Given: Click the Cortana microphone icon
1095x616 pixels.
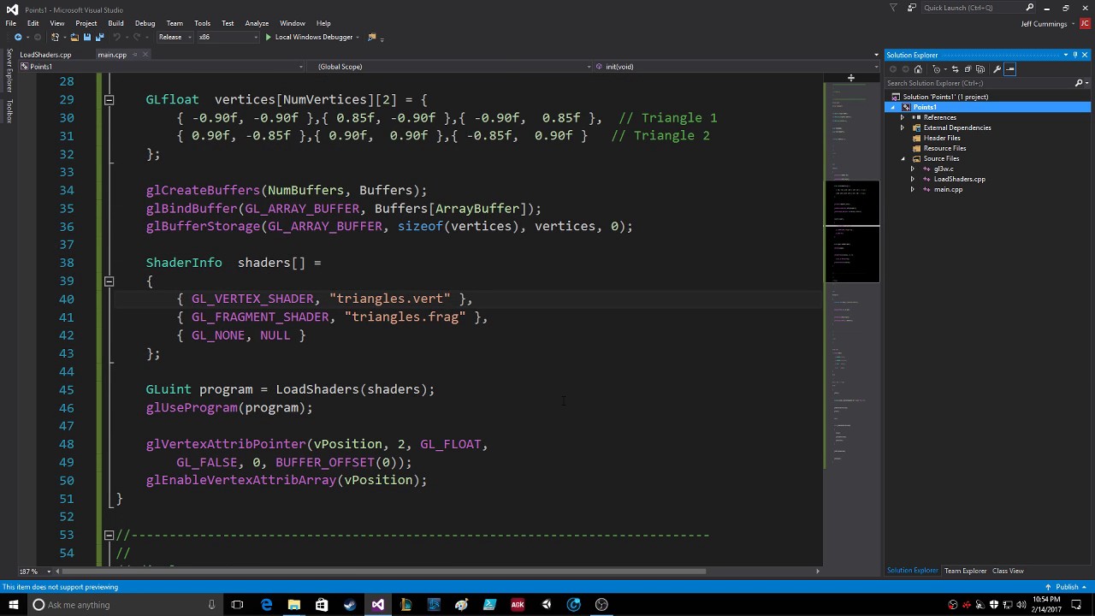Looking at the screenshot, I should click(x=211, y=605).
